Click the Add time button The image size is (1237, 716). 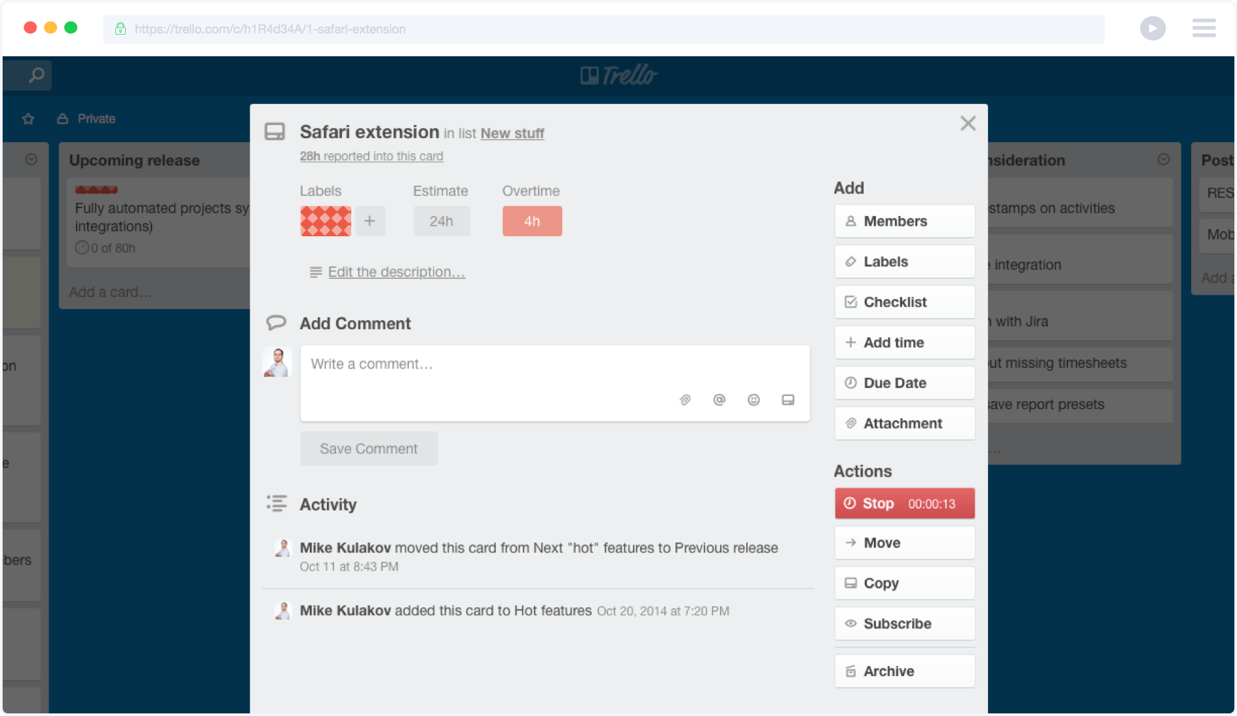pyautogui.click(x=905, y=343)
